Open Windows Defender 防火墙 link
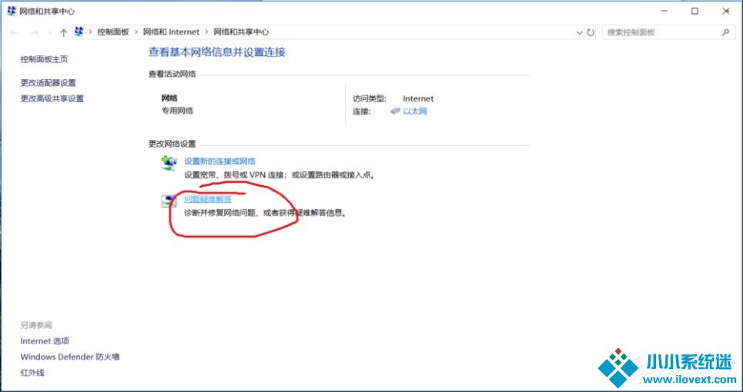This screenshot has height=392, width=743. [x=69, y=357]
